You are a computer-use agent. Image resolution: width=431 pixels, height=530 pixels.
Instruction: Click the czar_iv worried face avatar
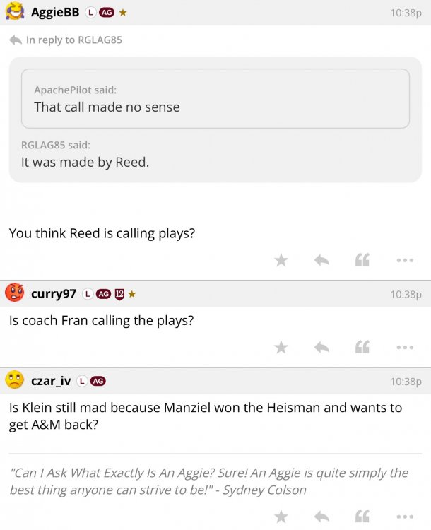(x=15, y=380)
